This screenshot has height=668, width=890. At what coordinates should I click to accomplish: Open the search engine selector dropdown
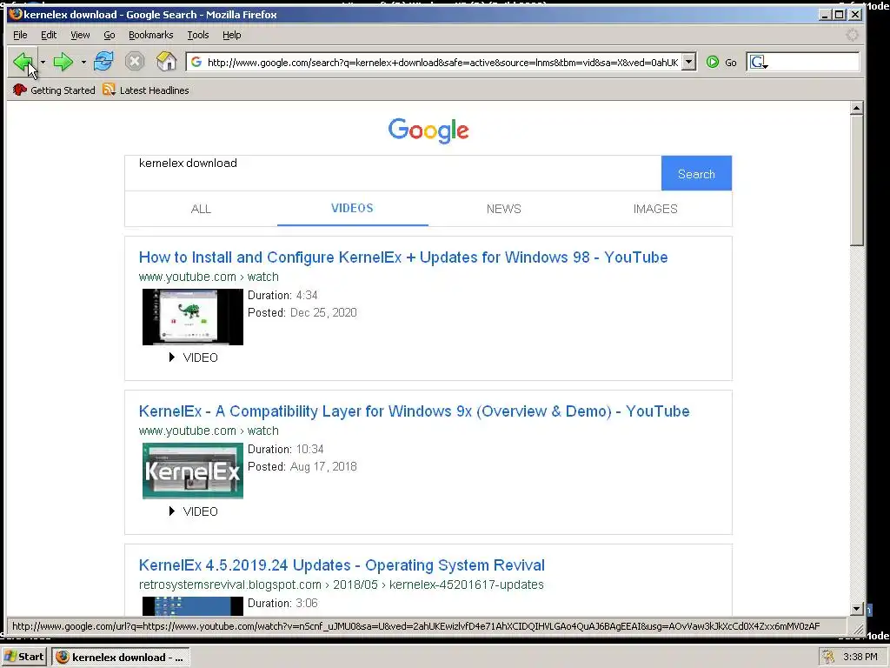758,62
